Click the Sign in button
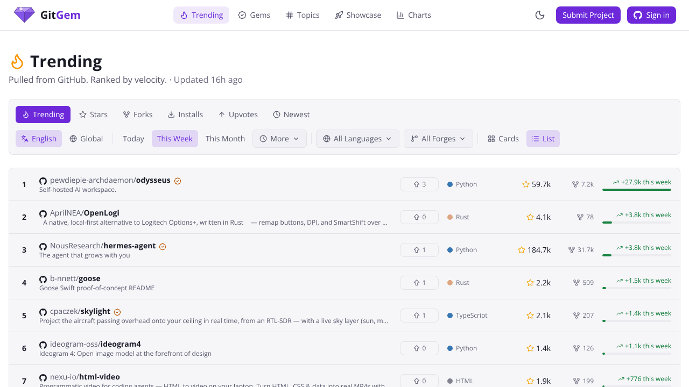689x387 pixels. coord(651,15)
